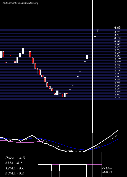Click the '<<Live MACD' label
The height and width of the screenshot is (177, 127).
click(107, 170)
